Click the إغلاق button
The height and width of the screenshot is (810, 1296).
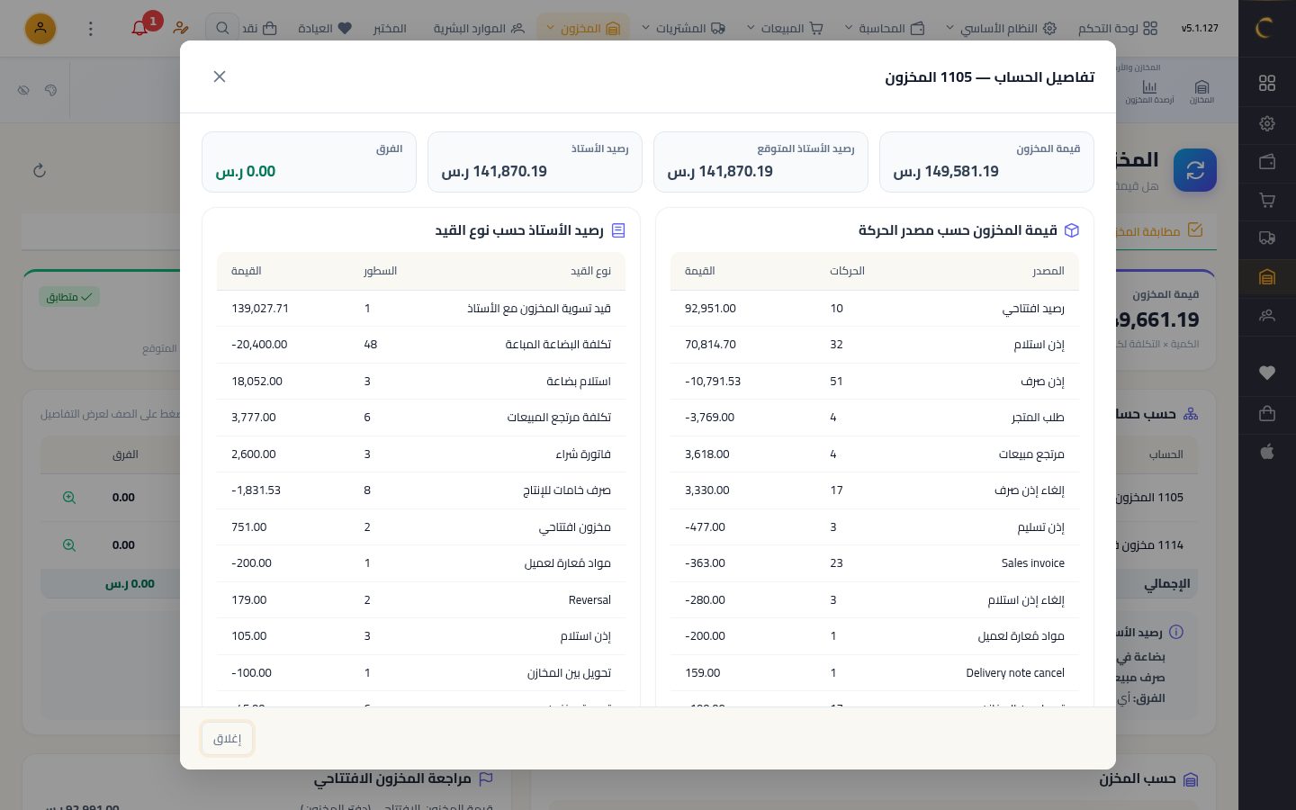(227, 739)
